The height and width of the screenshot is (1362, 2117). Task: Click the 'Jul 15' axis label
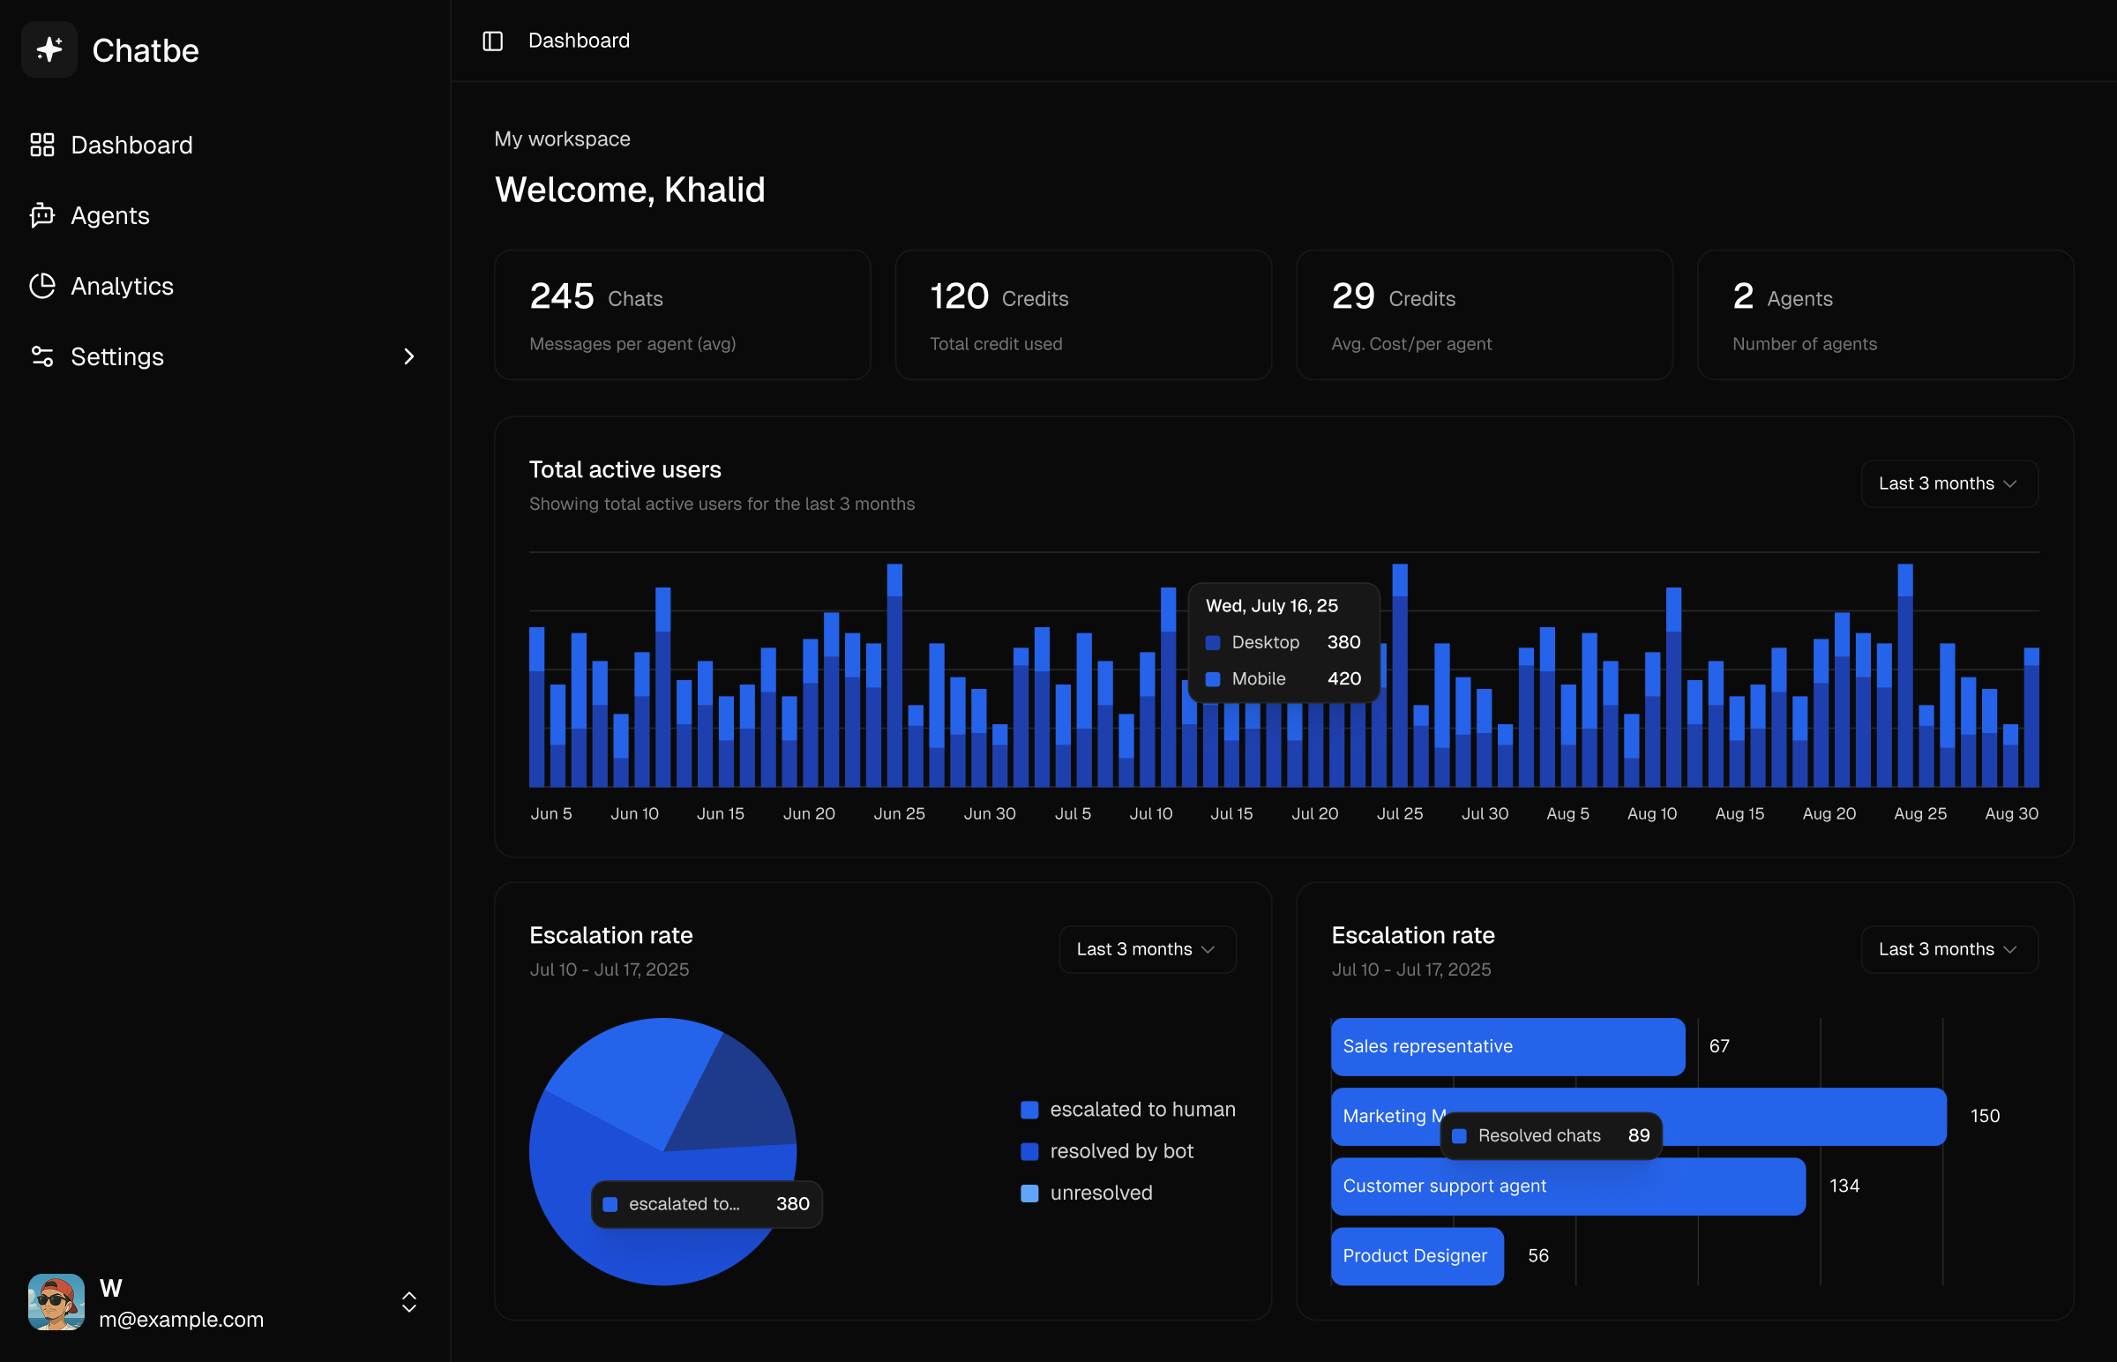tap(1231, 813)
